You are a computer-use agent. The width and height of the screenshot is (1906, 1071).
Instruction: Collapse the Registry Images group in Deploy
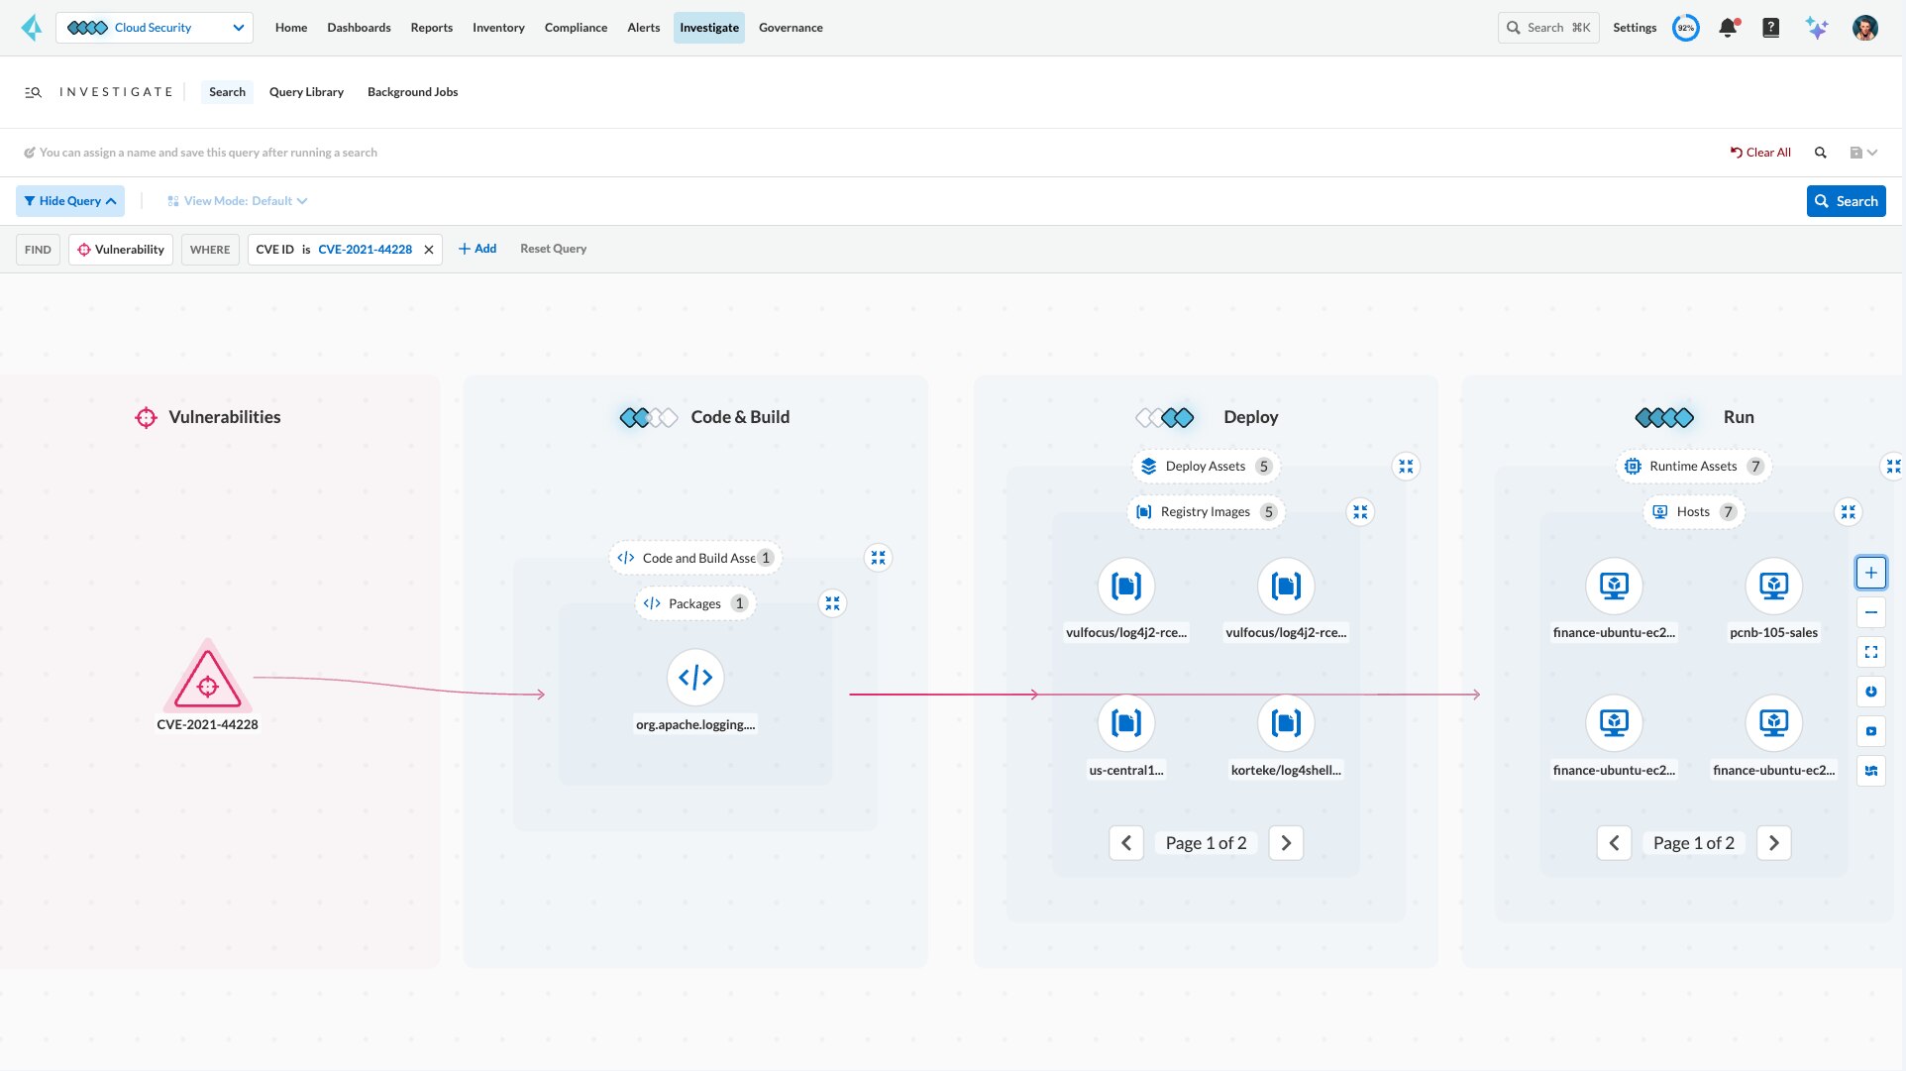[1360, 511]
